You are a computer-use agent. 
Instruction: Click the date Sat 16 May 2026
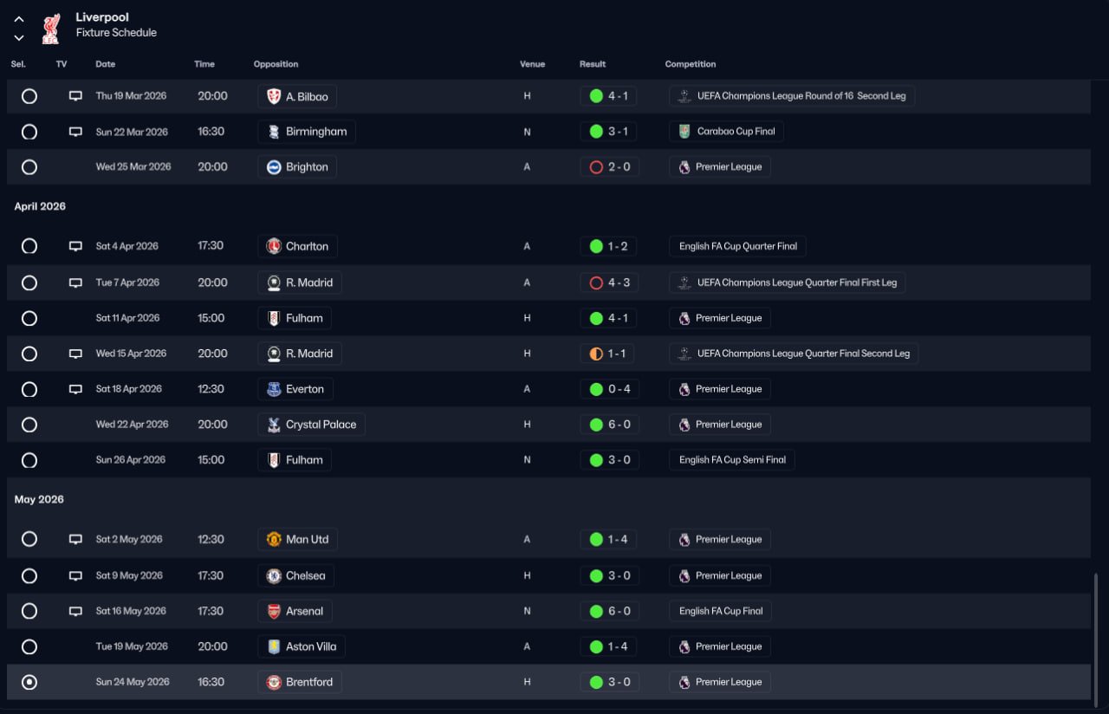[x=131, y=611]
